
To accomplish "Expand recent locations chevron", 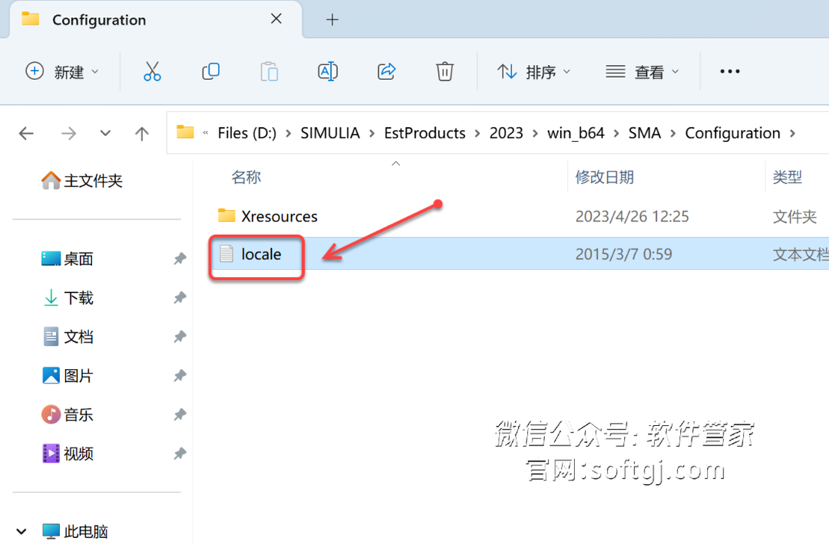I will pyautogui.click(x=106, y=133).
